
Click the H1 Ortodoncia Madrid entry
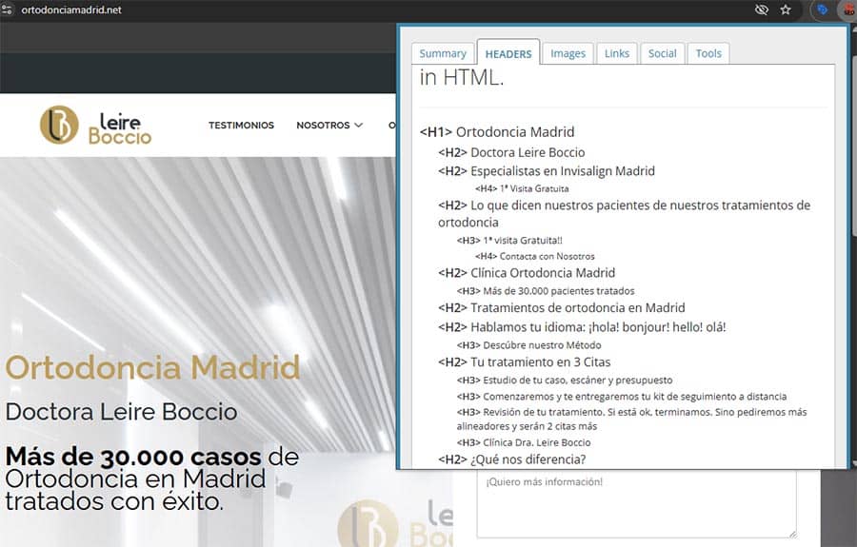click(x=497, y=132)
